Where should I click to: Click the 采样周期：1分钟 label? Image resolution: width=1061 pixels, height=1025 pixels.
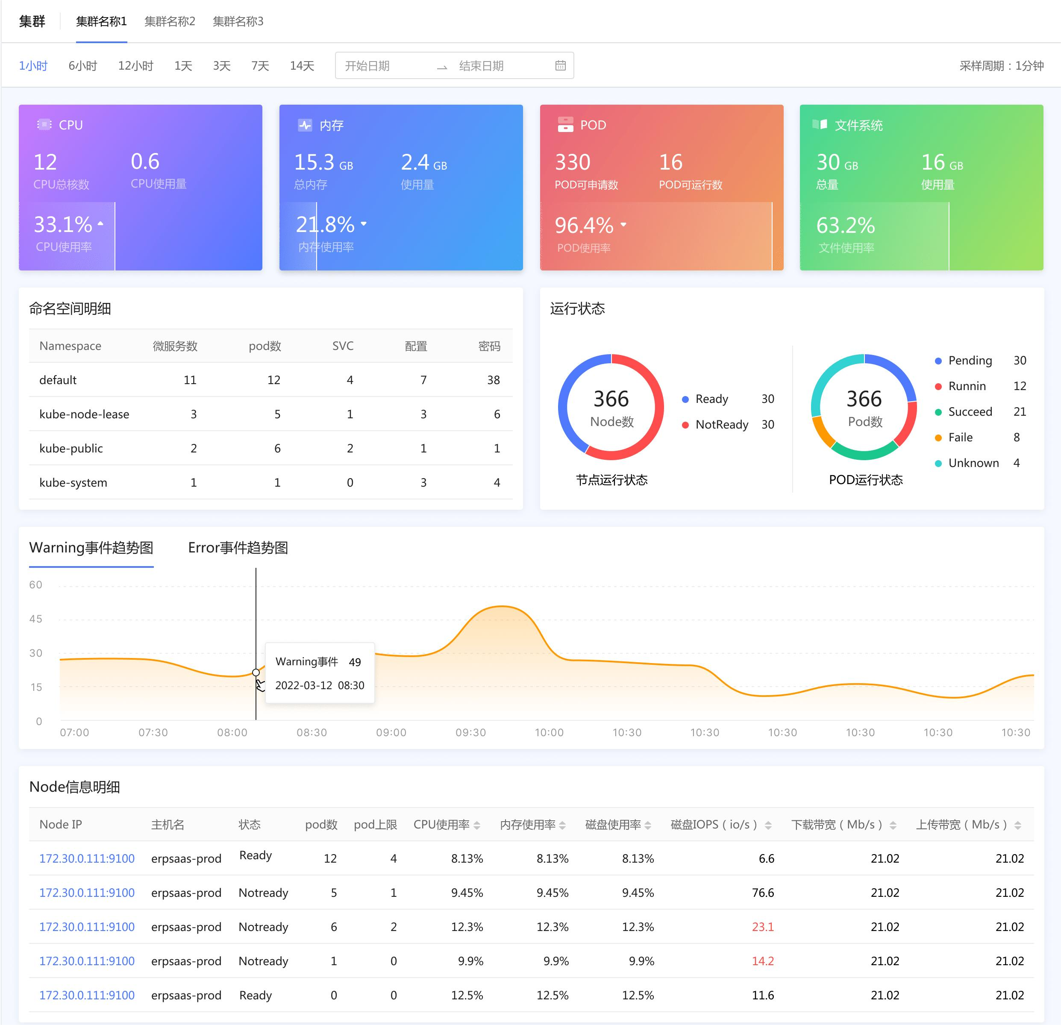coord(1002,66)
